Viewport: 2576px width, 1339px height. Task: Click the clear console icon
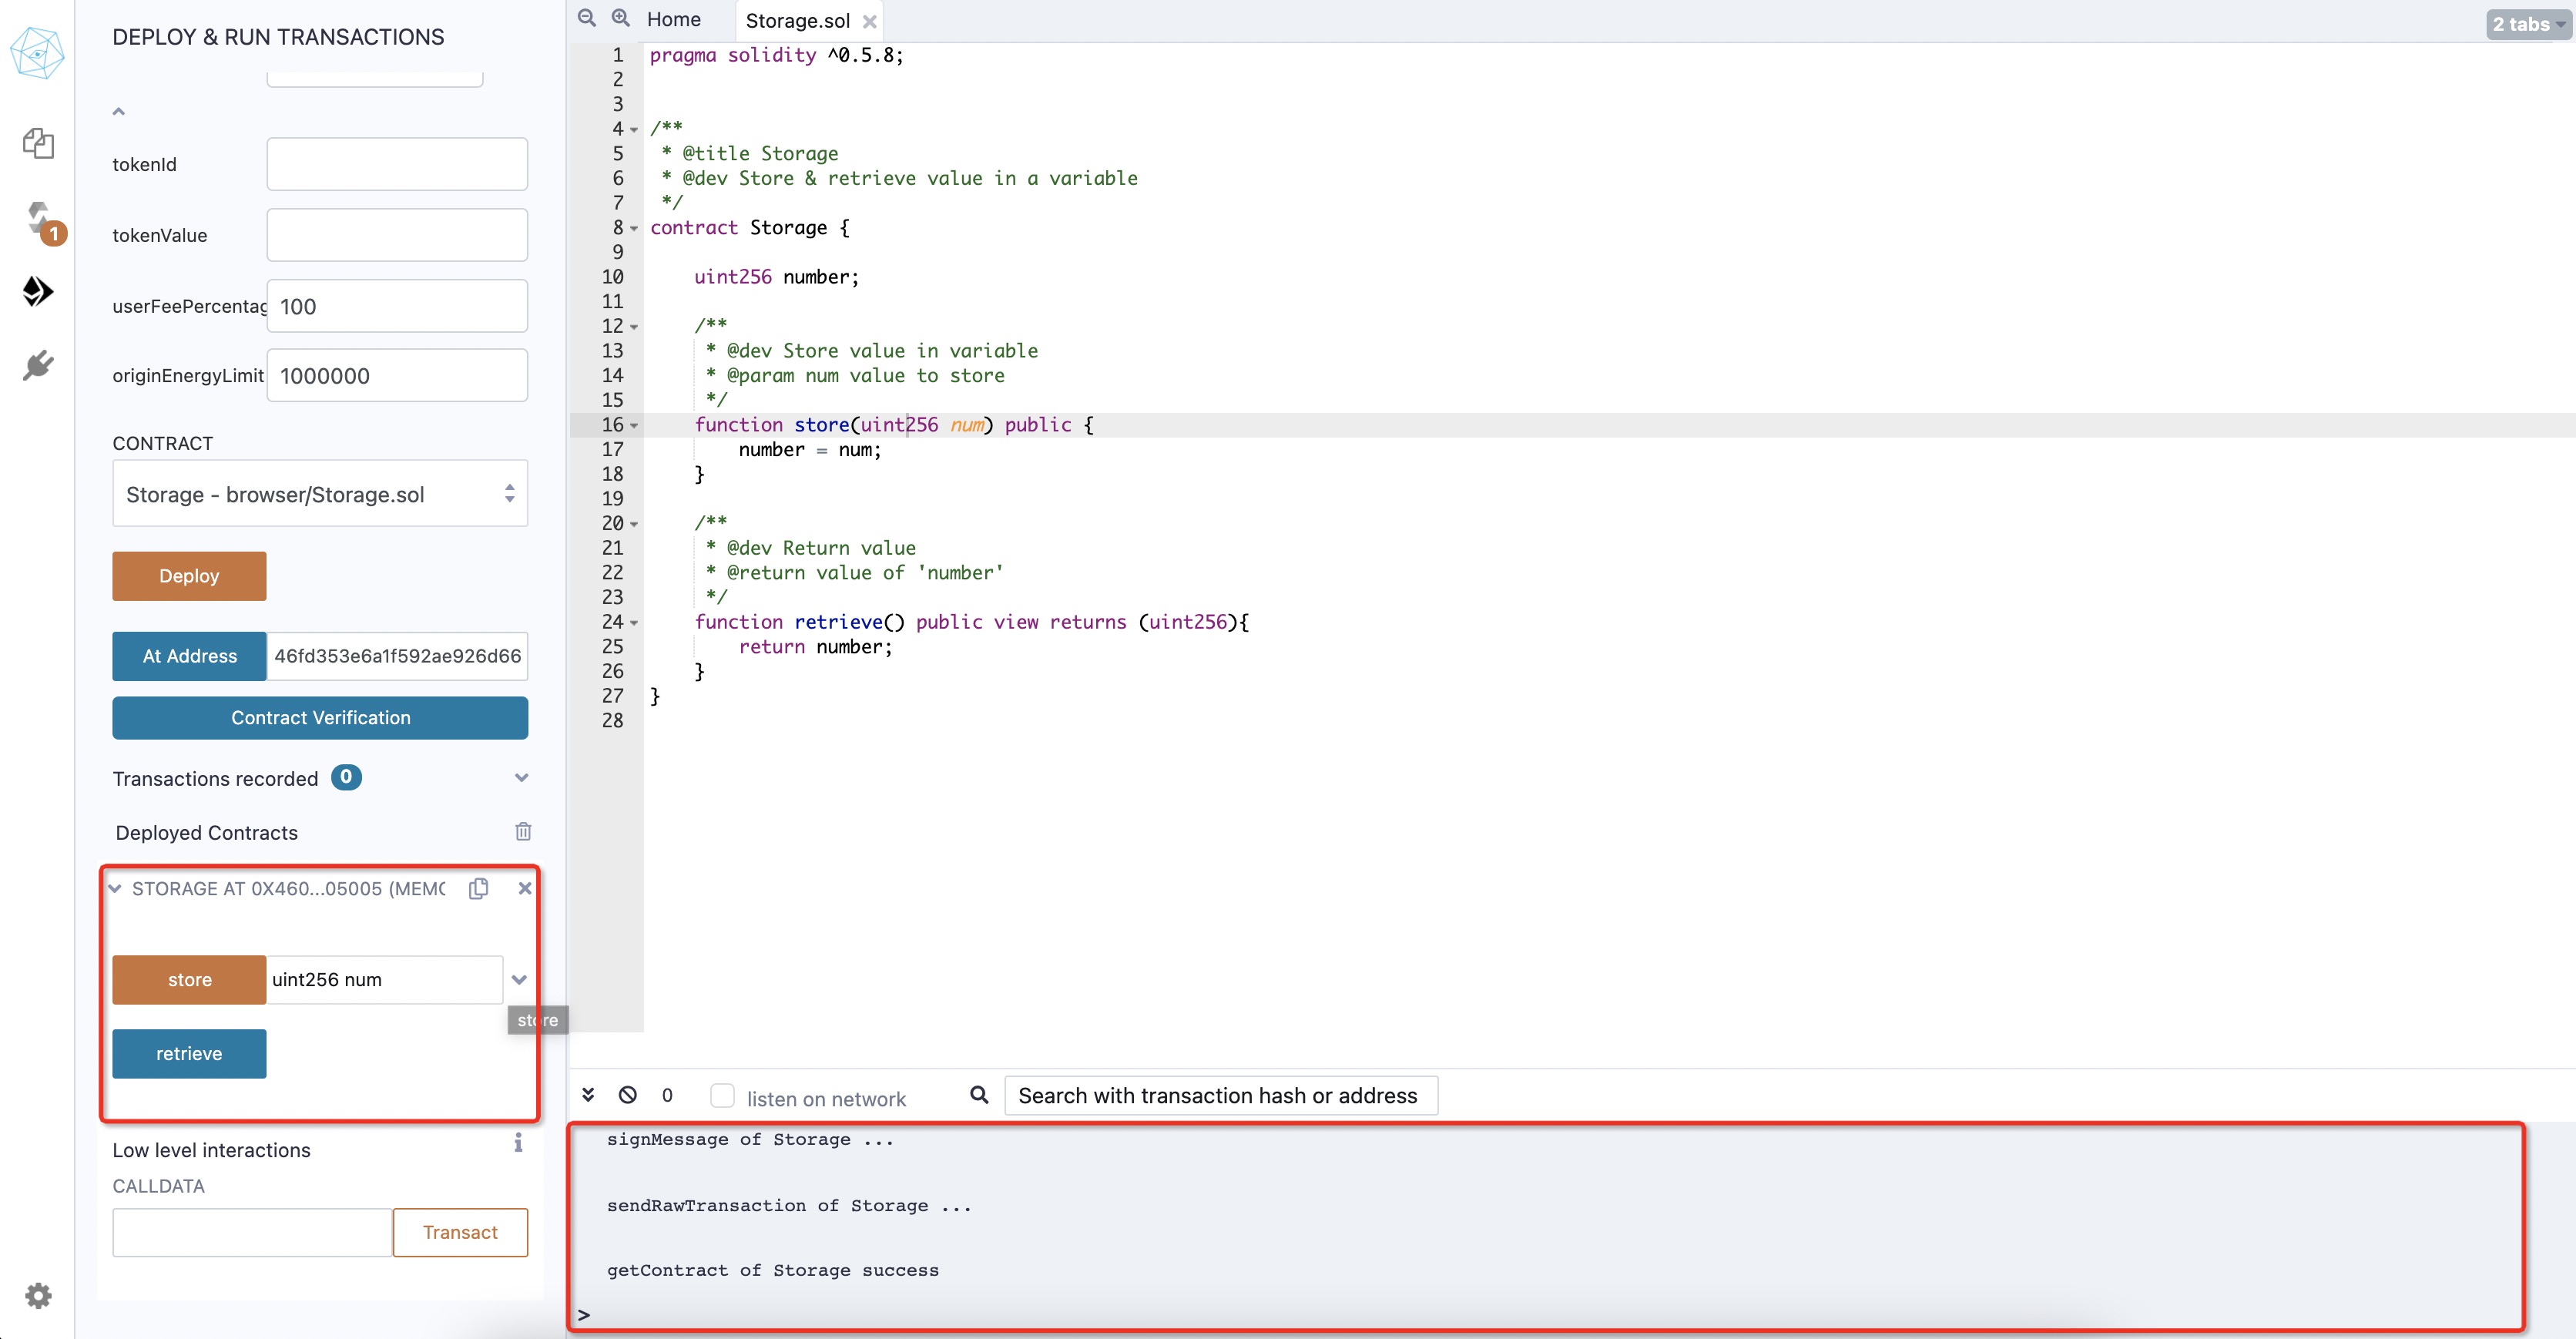[628, 1095]
